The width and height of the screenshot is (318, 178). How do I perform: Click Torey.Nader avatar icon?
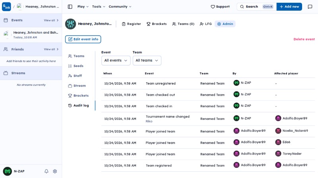click(278, 153)
